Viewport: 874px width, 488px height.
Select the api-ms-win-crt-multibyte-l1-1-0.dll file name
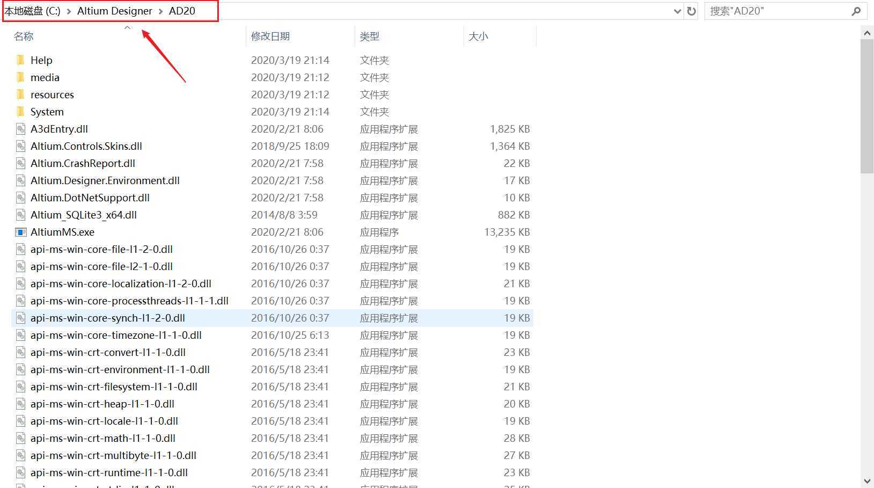113,455
